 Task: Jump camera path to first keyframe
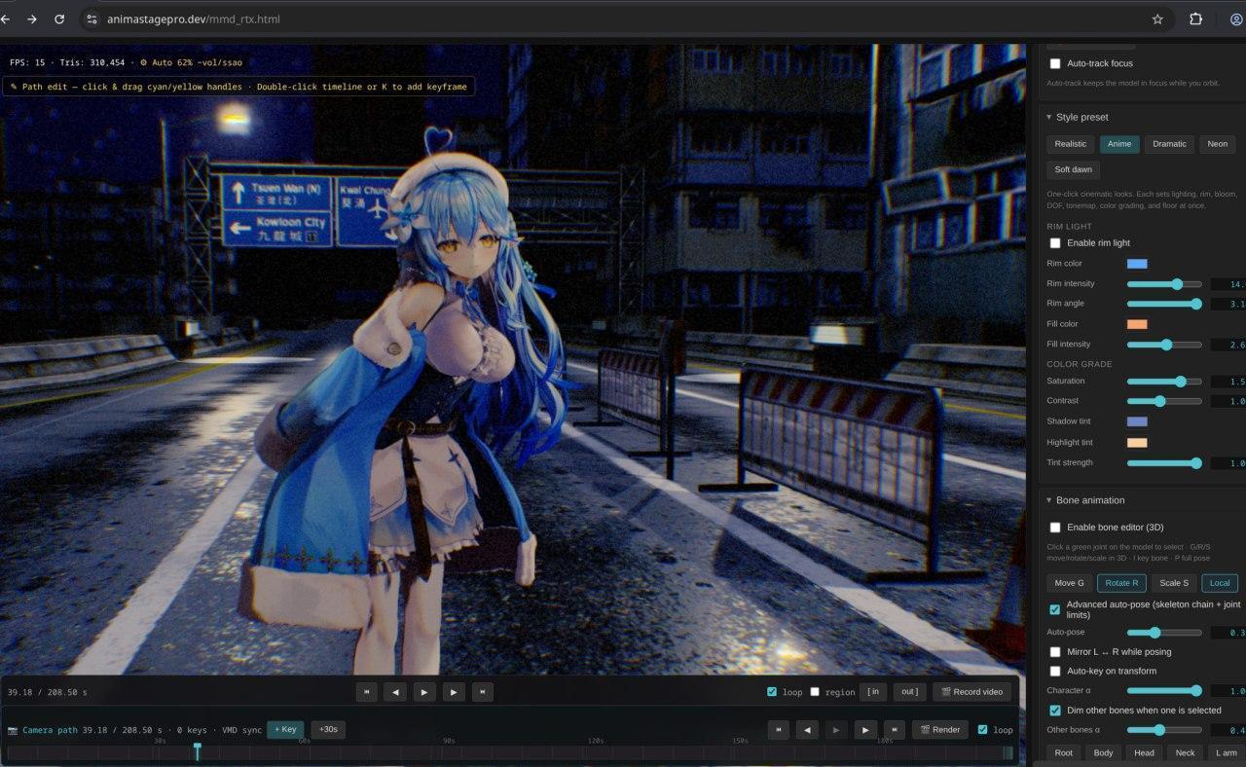tap(778, 729)
